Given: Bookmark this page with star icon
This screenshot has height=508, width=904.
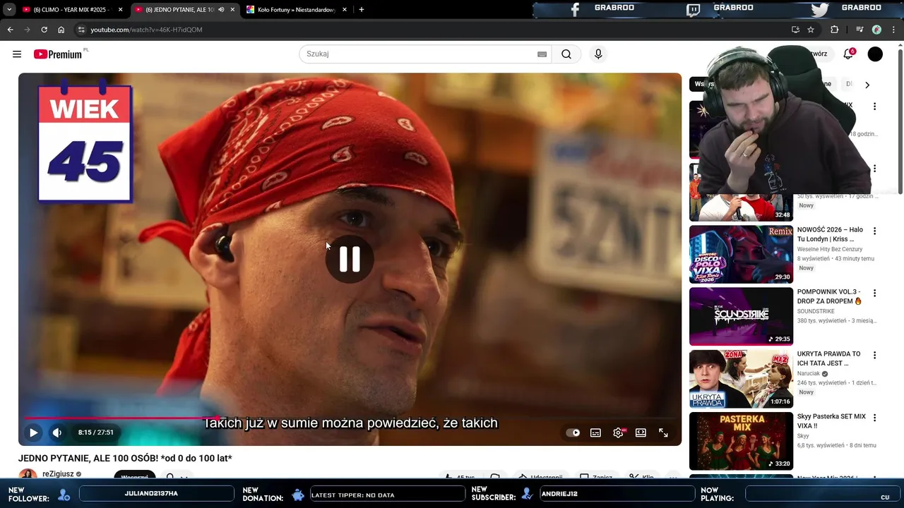Looking at the screenshot, I should (811, 30).
